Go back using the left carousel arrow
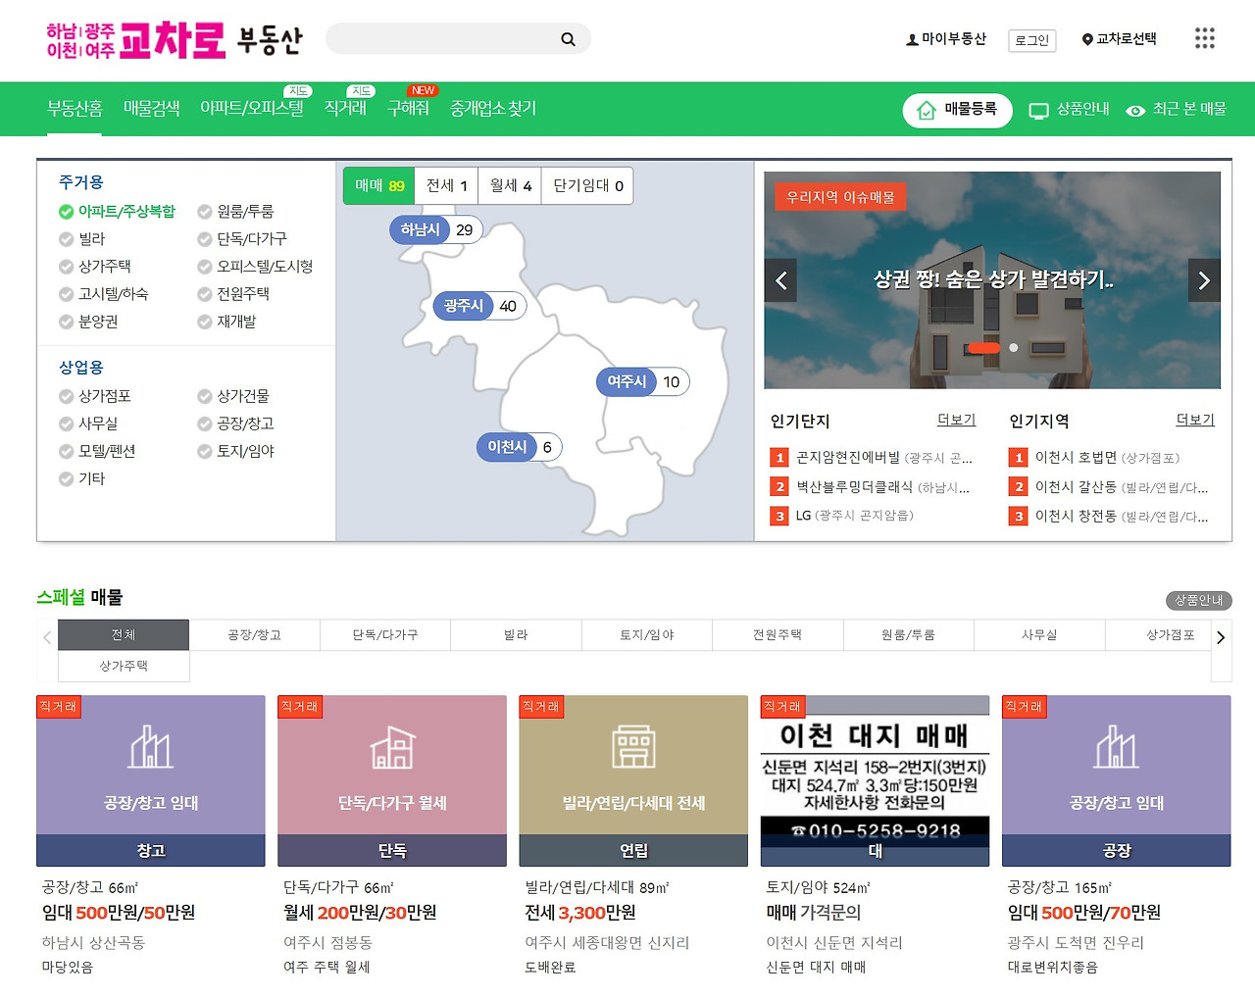This screenshot has width=1255, height=998. (x=780, y=280)
